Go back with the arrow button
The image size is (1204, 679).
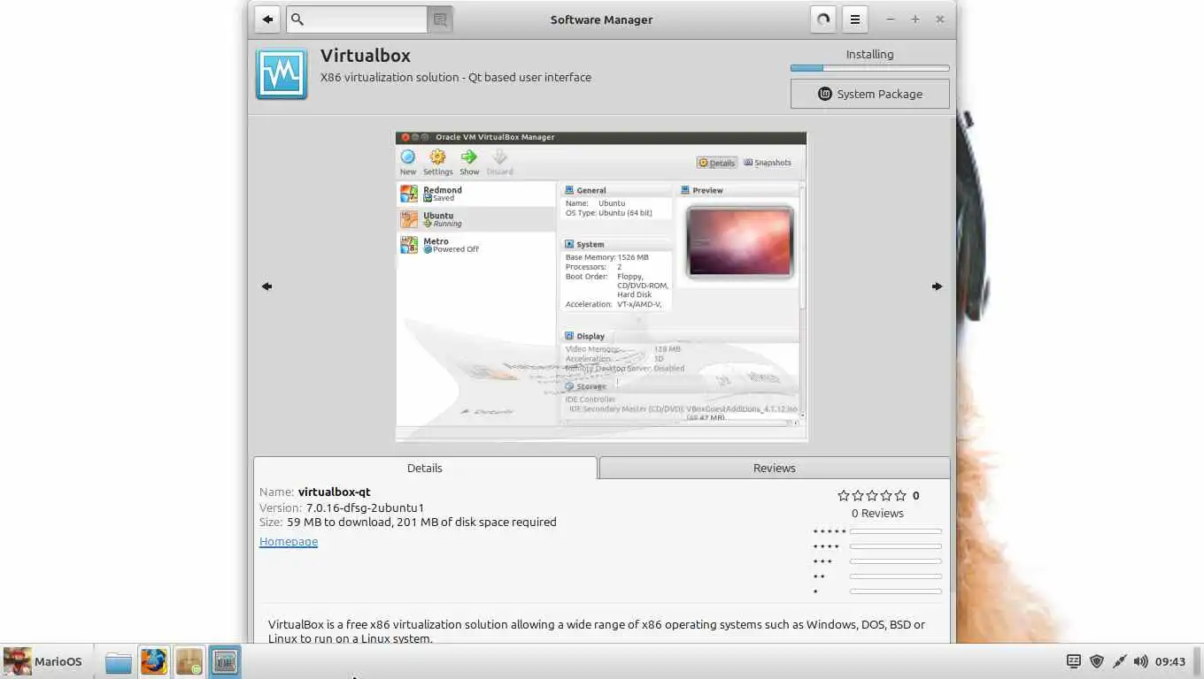pos(267,19)
